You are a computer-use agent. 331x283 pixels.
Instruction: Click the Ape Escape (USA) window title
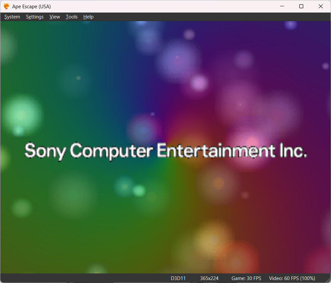pos(31,7)
